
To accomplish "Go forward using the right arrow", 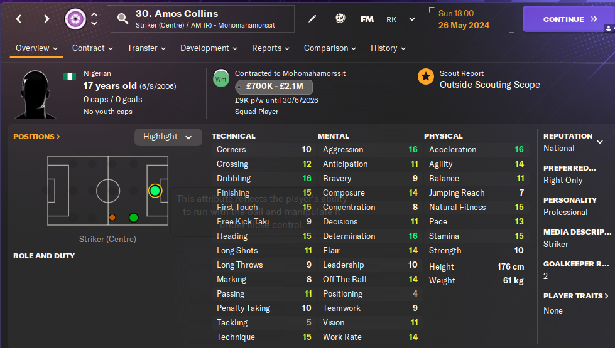I will (x=46, y=19).
